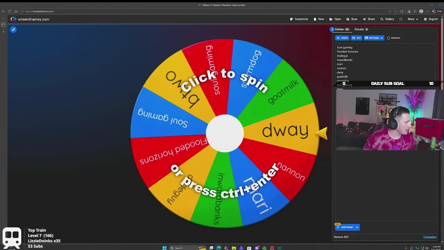Select the Wheel of Names vertical tab

point(3,24)
